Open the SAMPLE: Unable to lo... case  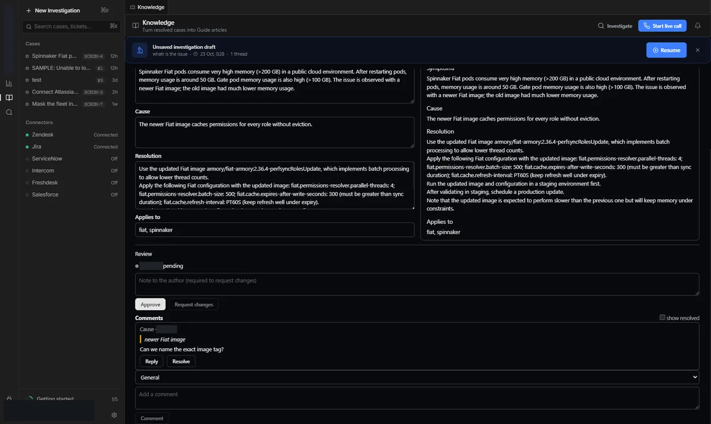[72, 68]
